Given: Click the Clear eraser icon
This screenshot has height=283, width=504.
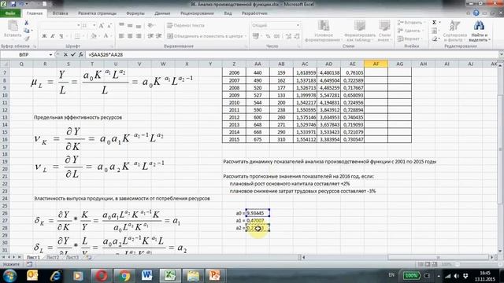Looking at the screenshot, I should pos(434,39).
